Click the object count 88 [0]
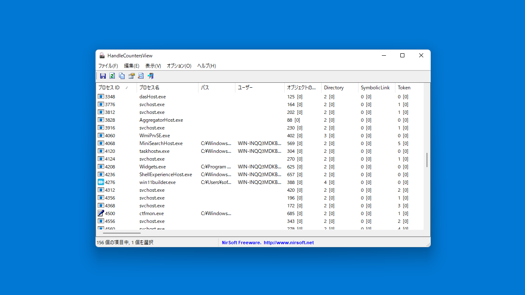This screenshot has width=525, height=295. [294, 120]
